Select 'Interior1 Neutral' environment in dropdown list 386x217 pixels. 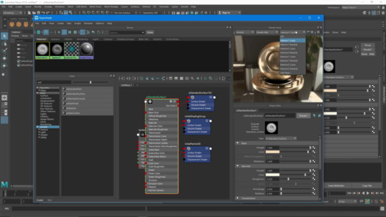293,45
